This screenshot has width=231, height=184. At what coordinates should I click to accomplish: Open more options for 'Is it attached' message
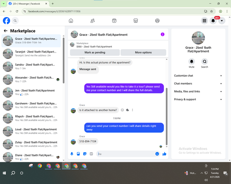(133, 110)
